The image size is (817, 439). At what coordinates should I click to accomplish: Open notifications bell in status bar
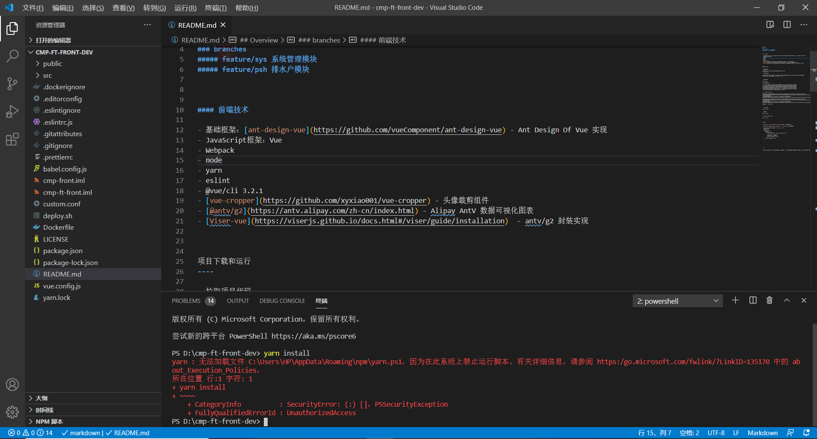click(806, 433)
